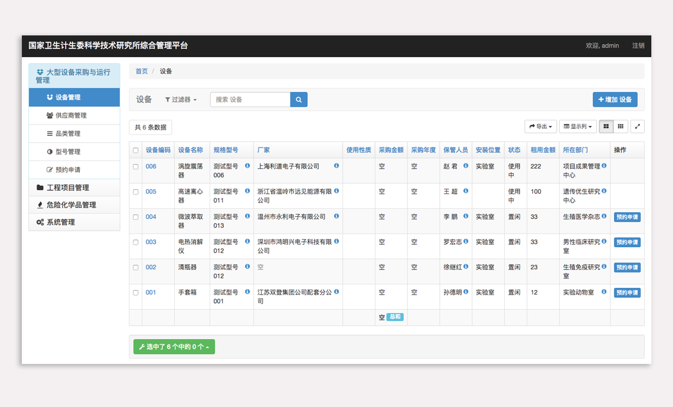Viewport: 673px width, 407px height.
Task: Click into the 搜索 设备 search field
Action: coord(250,100)
